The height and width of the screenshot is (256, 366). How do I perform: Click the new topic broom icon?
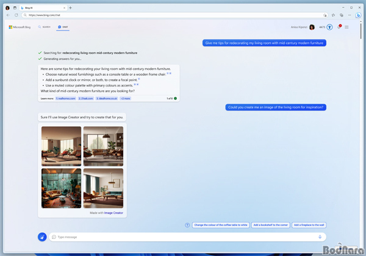(x=42, y=237)
